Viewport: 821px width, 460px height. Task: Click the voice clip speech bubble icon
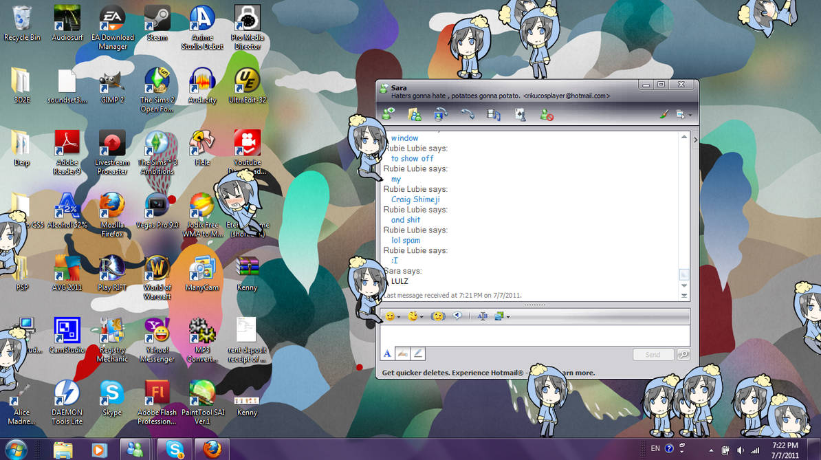point(458,316)
